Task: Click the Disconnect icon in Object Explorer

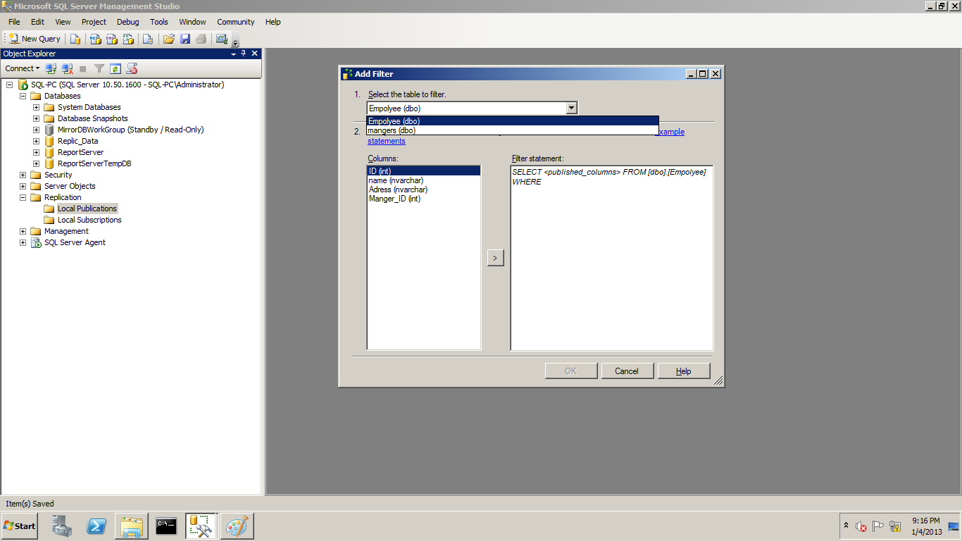Action: point(67,68)
